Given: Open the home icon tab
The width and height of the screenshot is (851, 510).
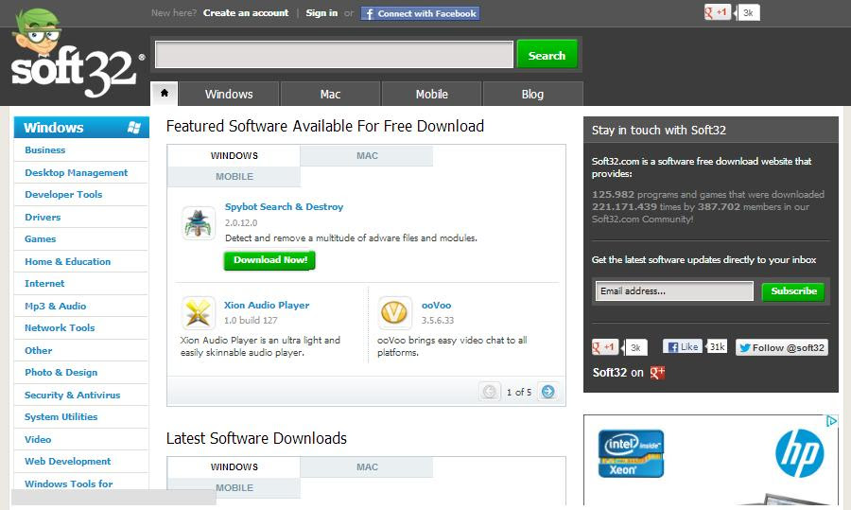Looking at the screenshot, I should [165, 94].
